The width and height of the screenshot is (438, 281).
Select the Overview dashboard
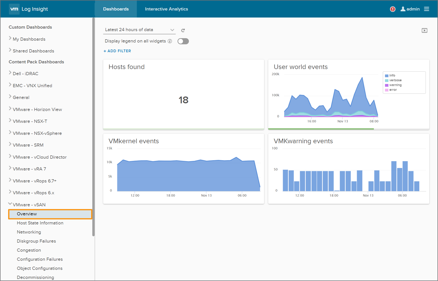click(50, 214)
